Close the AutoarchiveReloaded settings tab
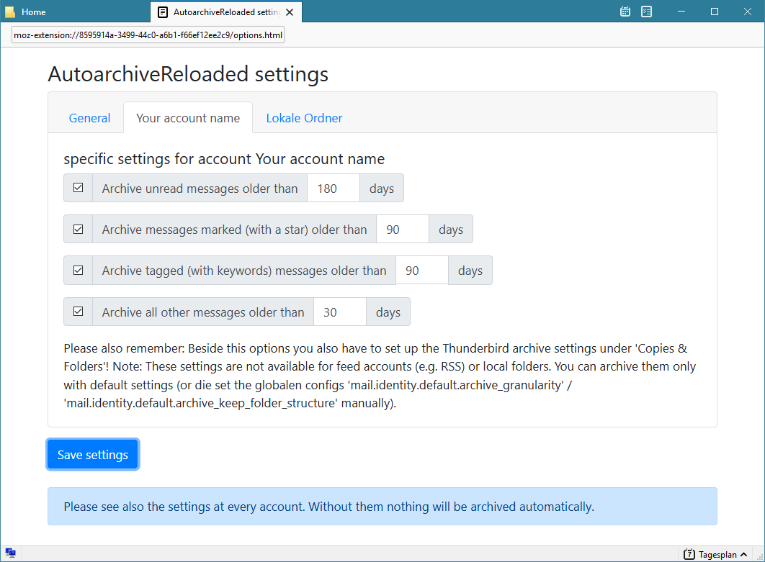 [289, 12]
